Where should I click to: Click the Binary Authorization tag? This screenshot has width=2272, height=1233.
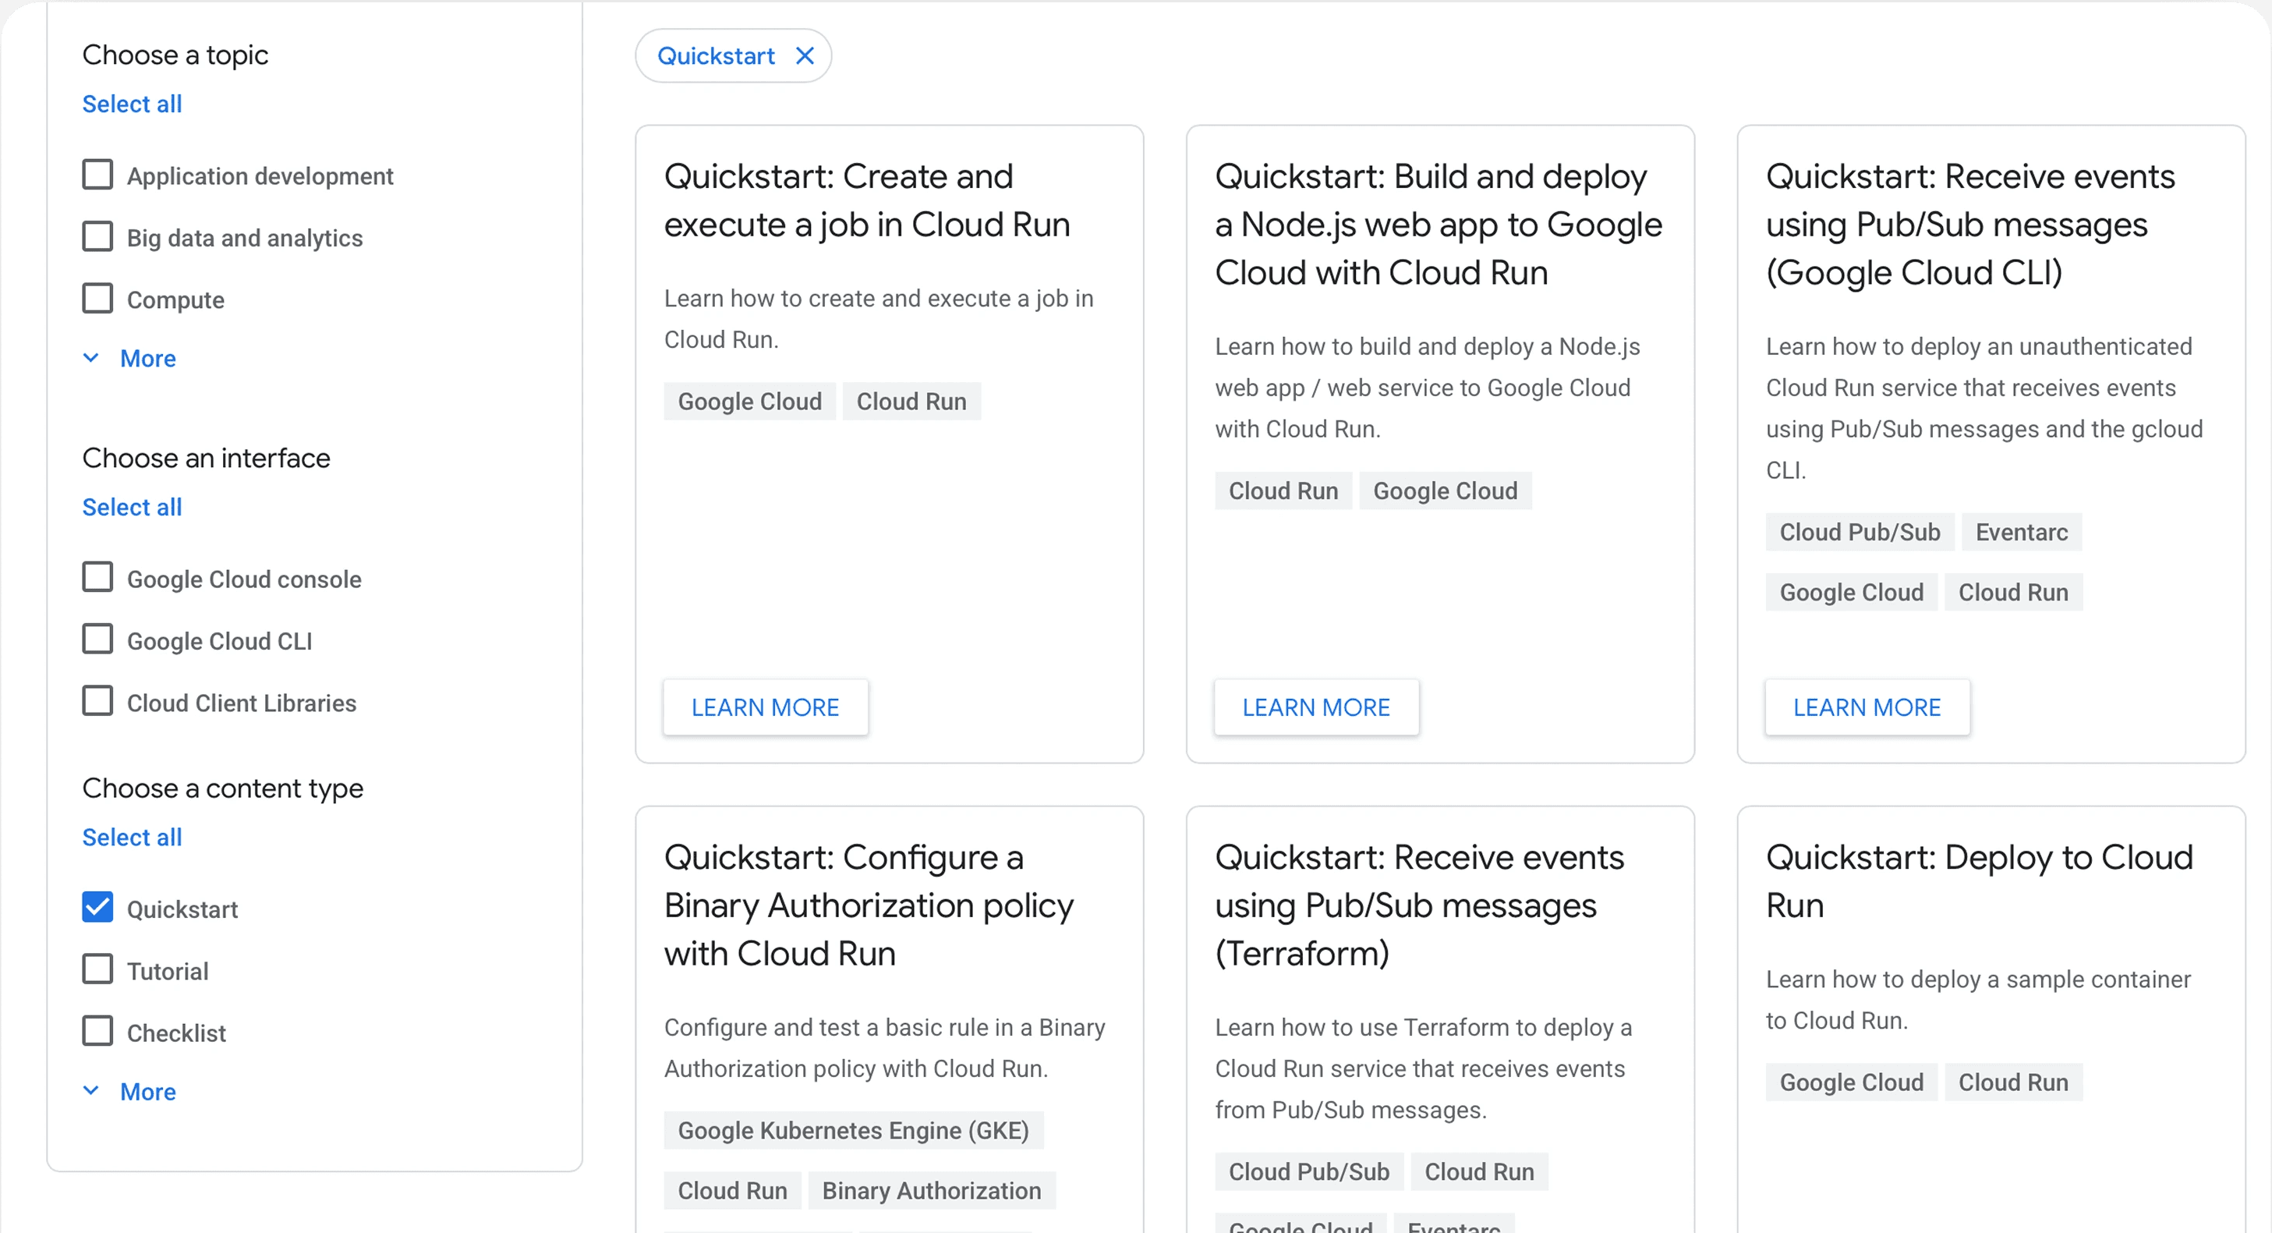click(x=932, y=1191)
